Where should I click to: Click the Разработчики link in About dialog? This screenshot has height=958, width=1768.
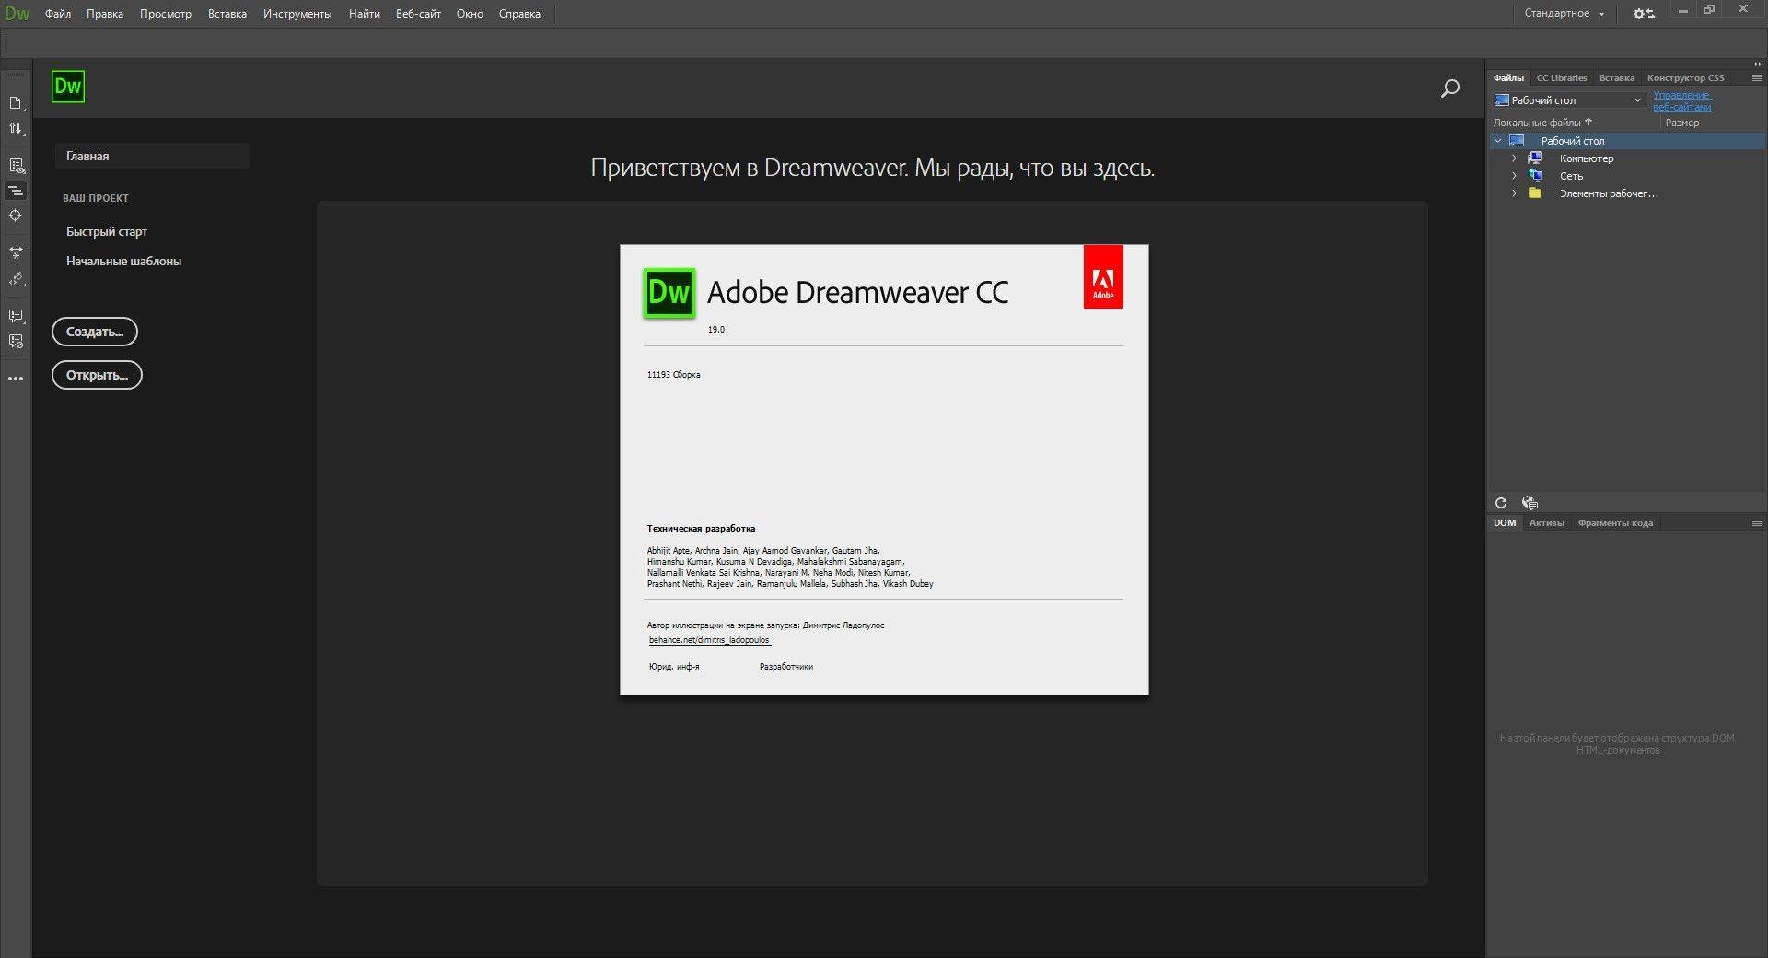(786, 667)
